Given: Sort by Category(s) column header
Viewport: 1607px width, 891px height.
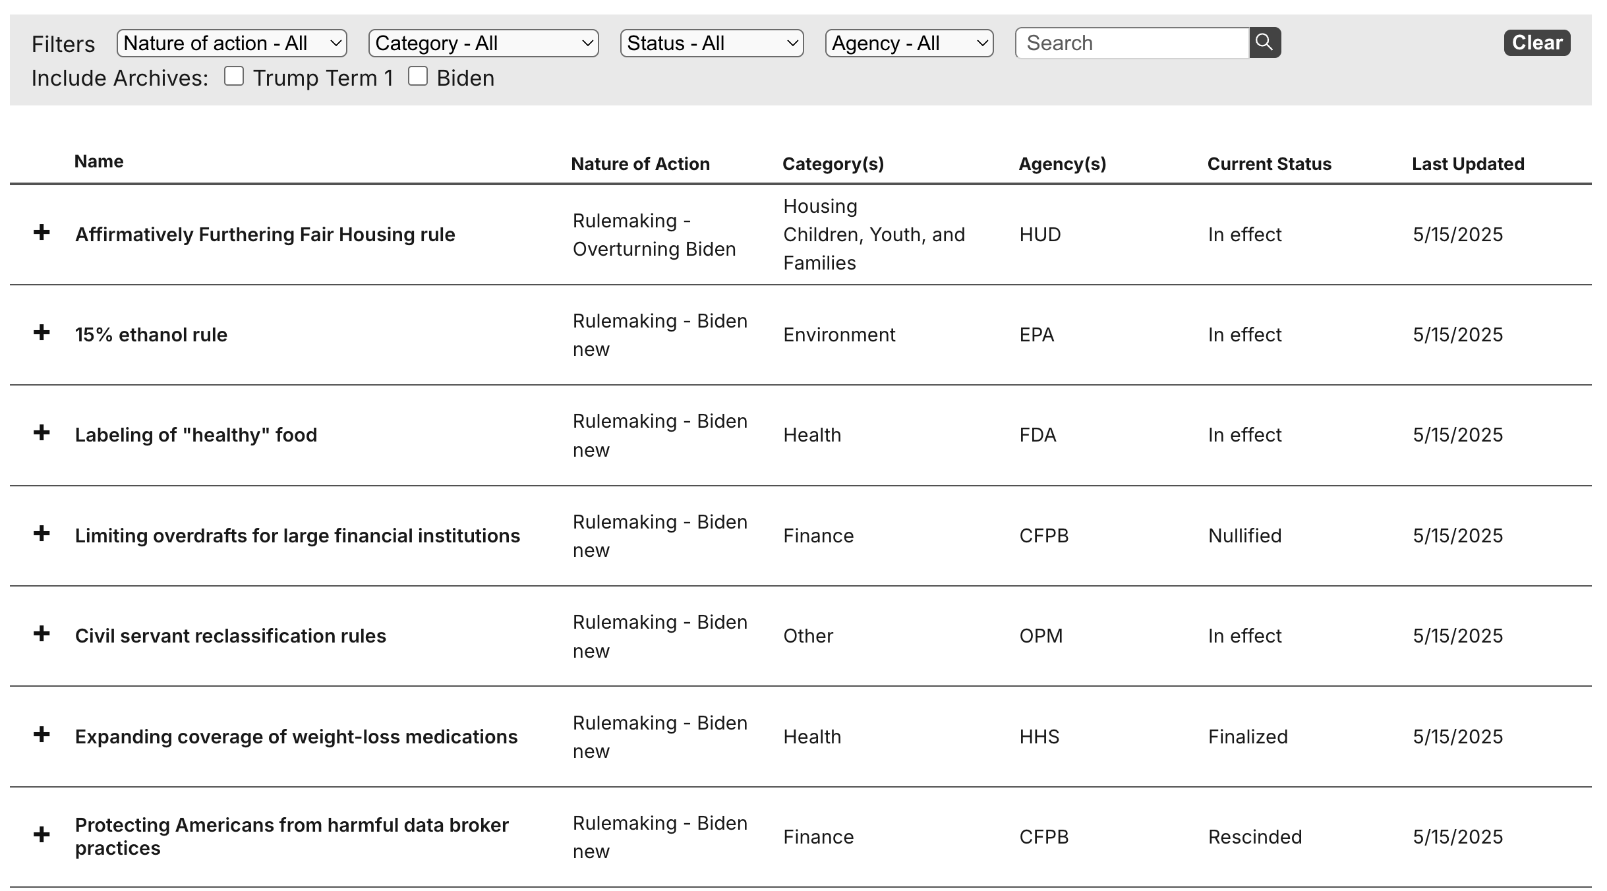Looking at the screenshot, I should point(833,164).
